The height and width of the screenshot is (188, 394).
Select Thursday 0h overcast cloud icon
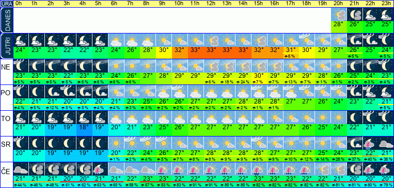click(x=21, y=169)
